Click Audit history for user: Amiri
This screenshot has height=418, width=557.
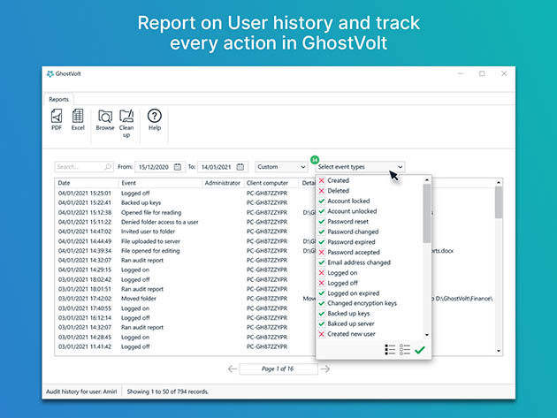(81, 391)
